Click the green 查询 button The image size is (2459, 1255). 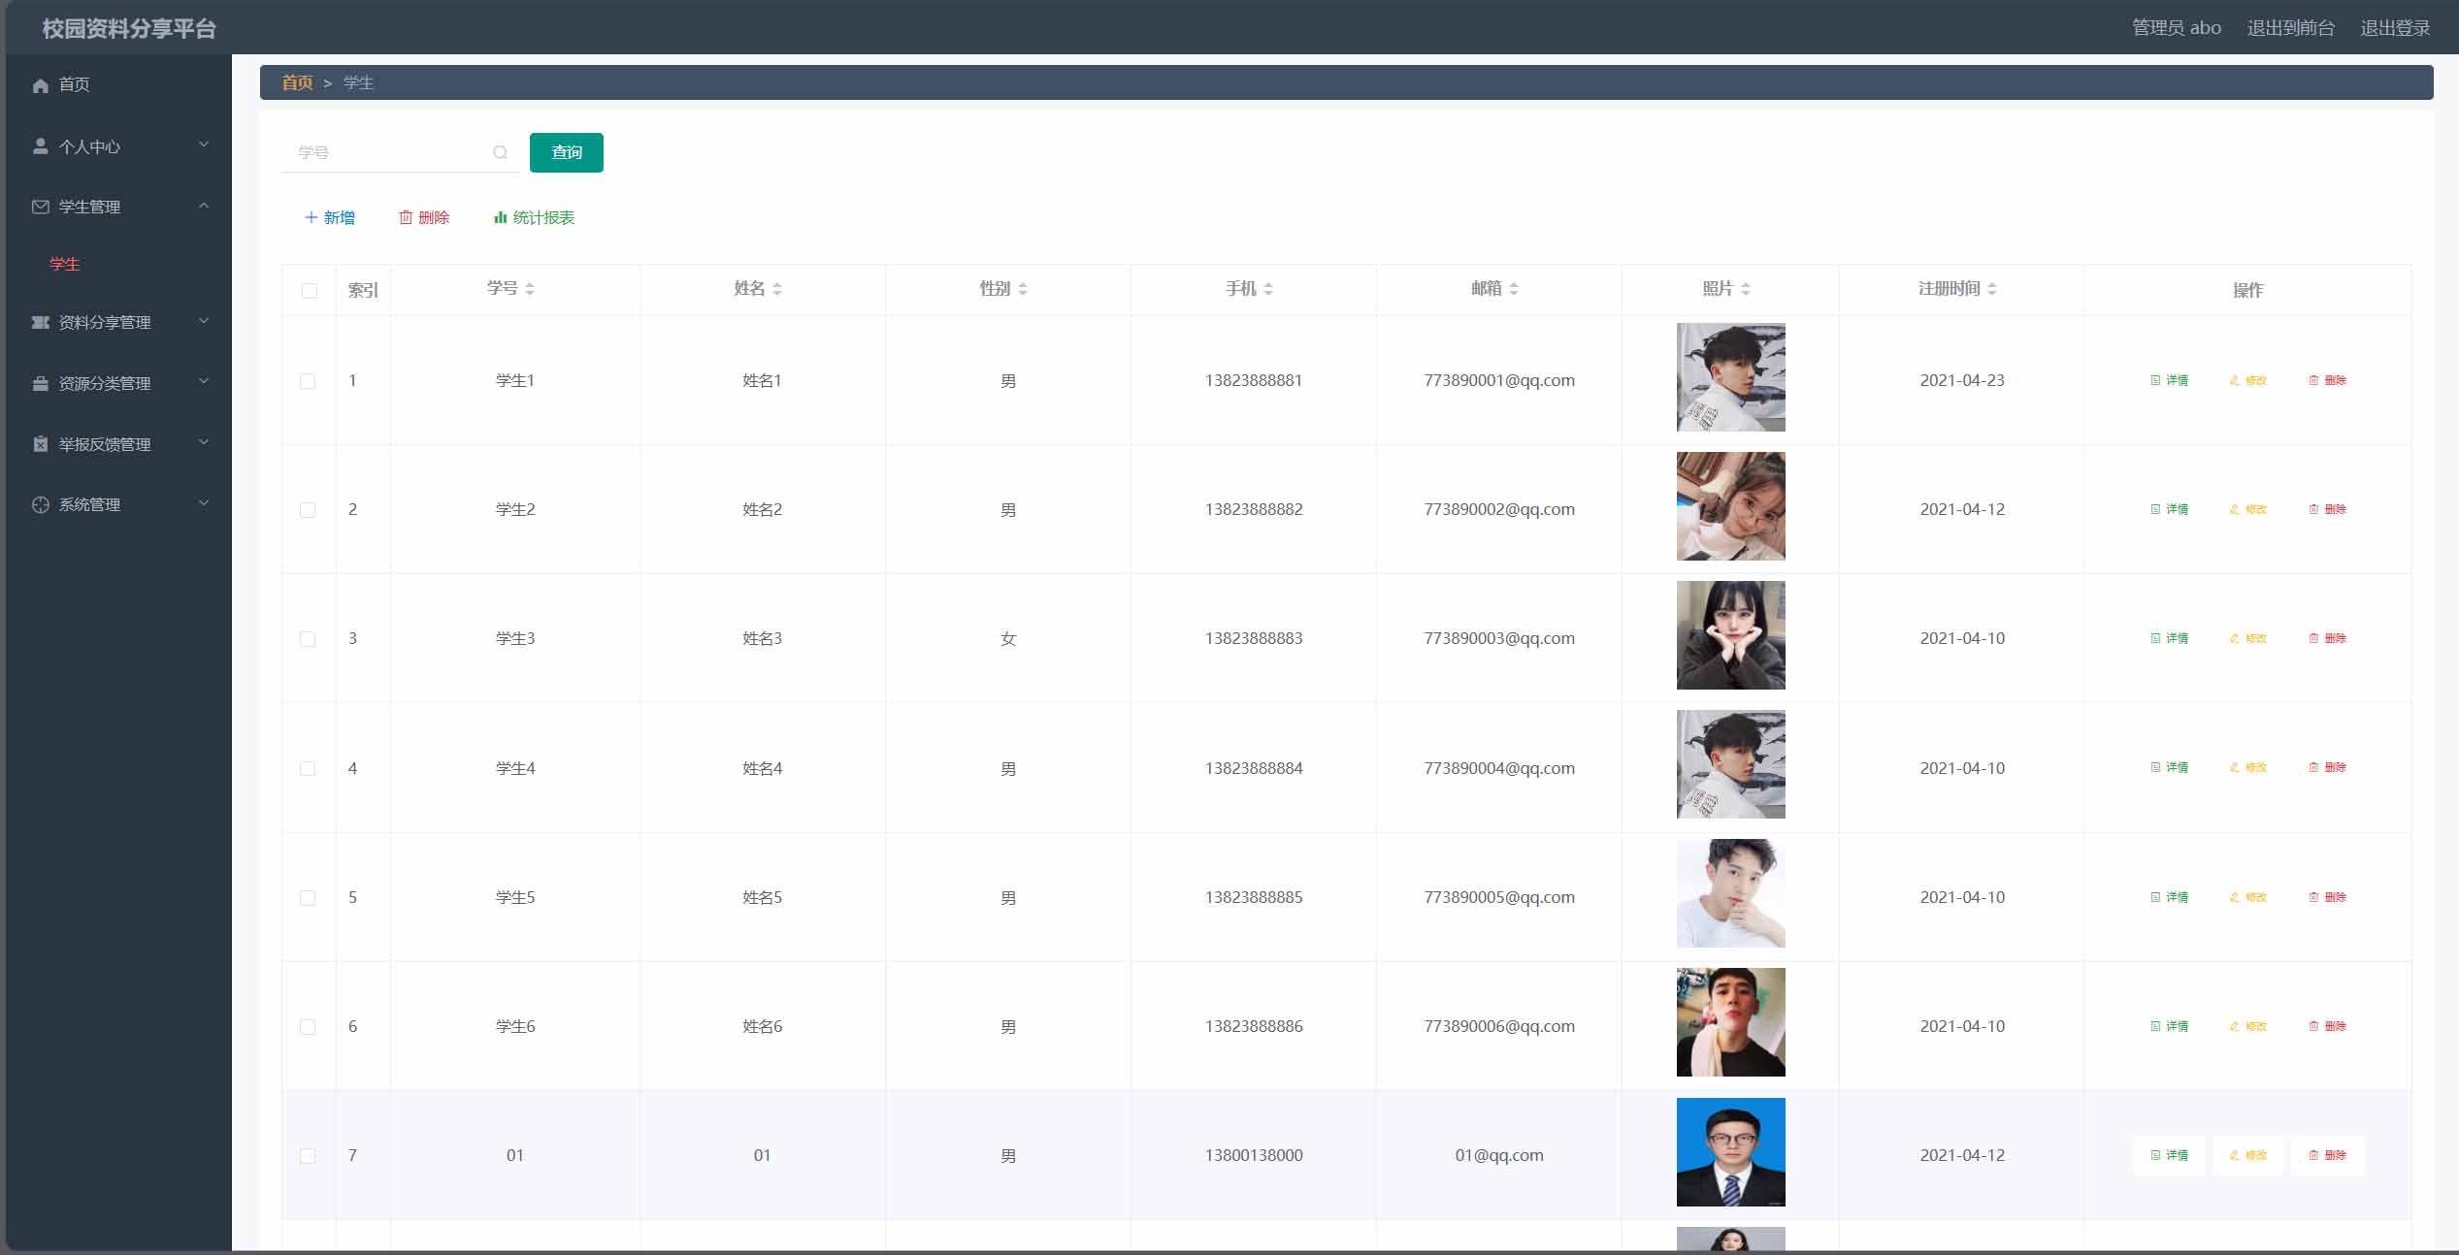(567, 152)
